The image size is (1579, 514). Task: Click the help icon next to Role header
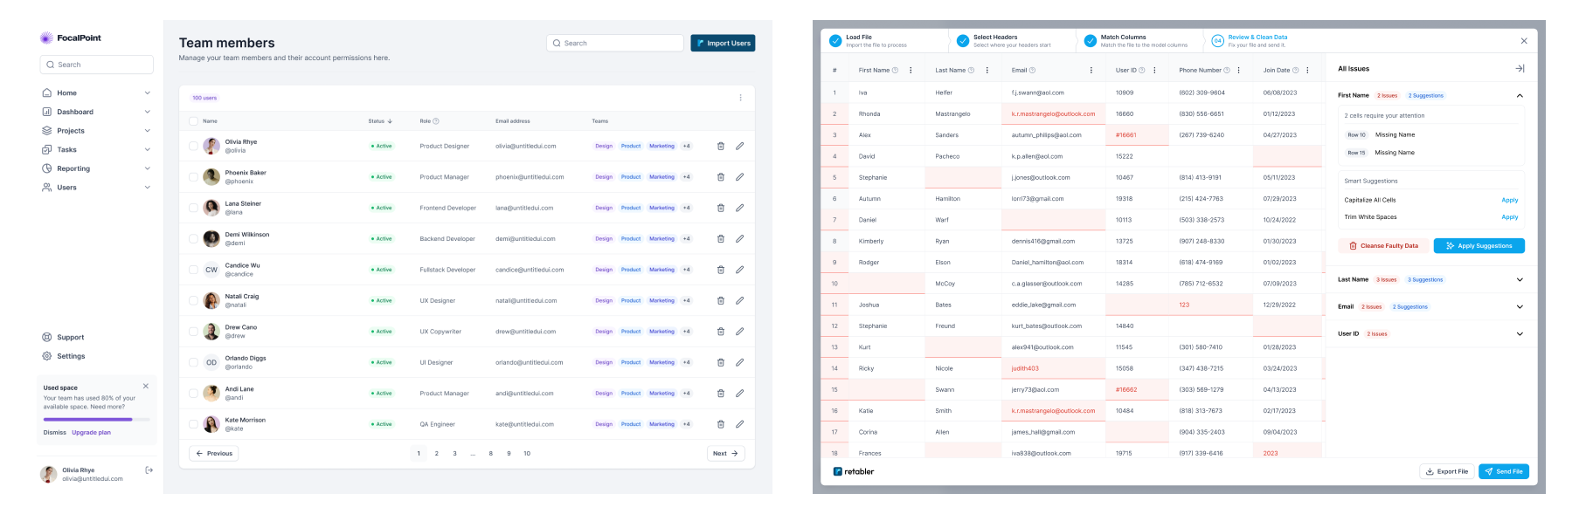click(x=436, y=121)
